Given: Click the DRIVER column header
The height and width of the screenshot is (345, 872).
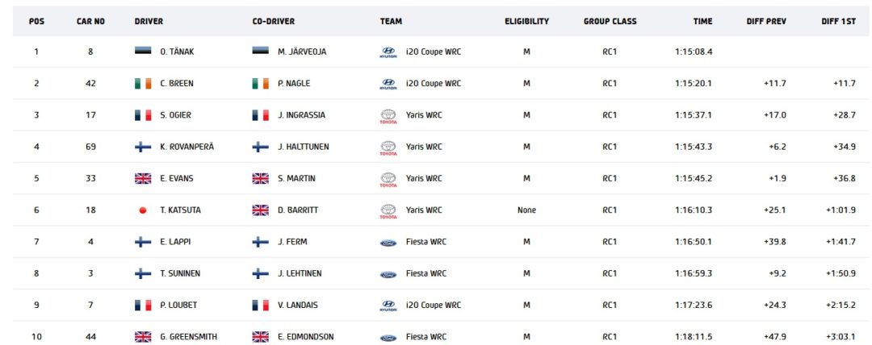Looking at the screenshot, I should point(149,22).
